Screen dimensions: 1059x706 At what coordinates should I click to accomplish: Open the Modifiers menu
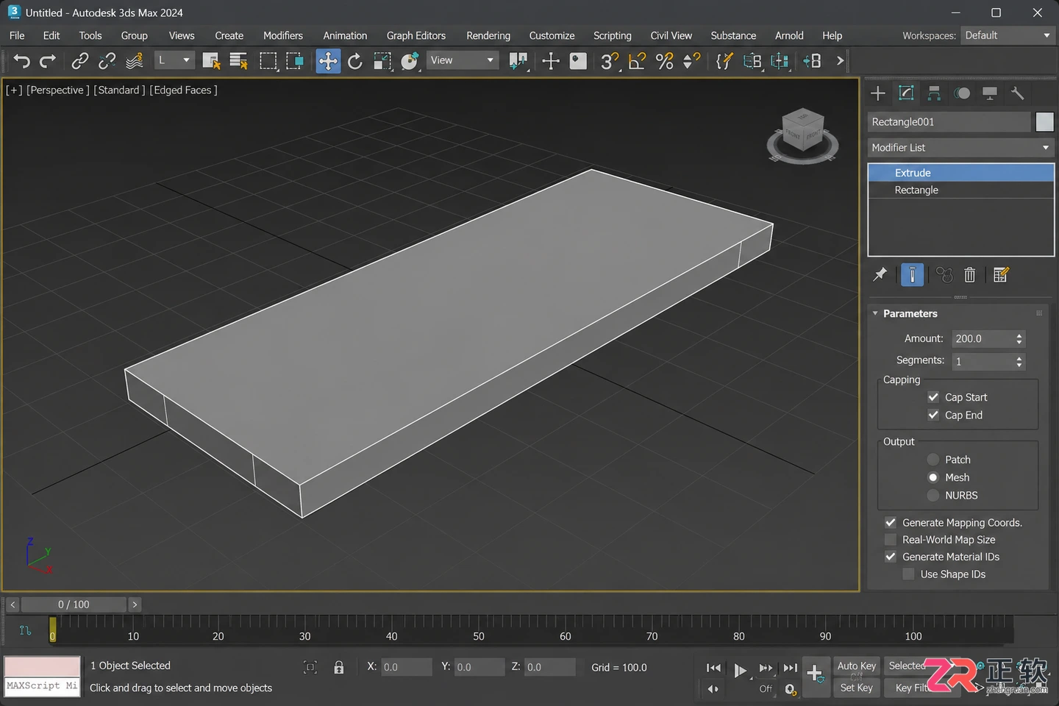pos(283,35)
